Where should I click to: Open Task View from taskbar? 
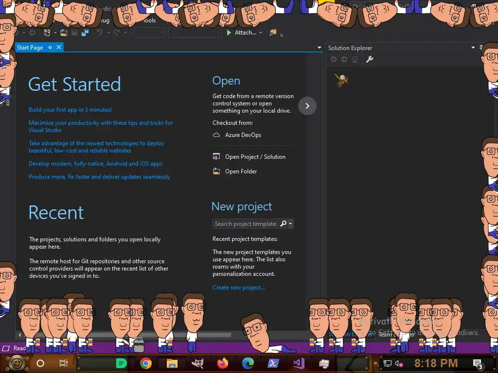[x=64, y=363]
